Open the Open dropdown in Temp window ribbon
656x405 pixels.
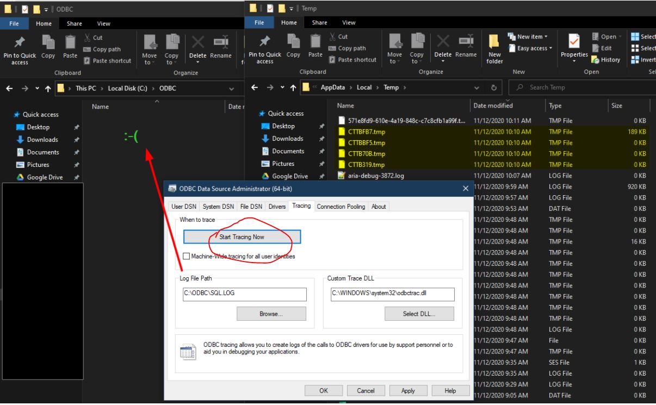click(605, 38)
